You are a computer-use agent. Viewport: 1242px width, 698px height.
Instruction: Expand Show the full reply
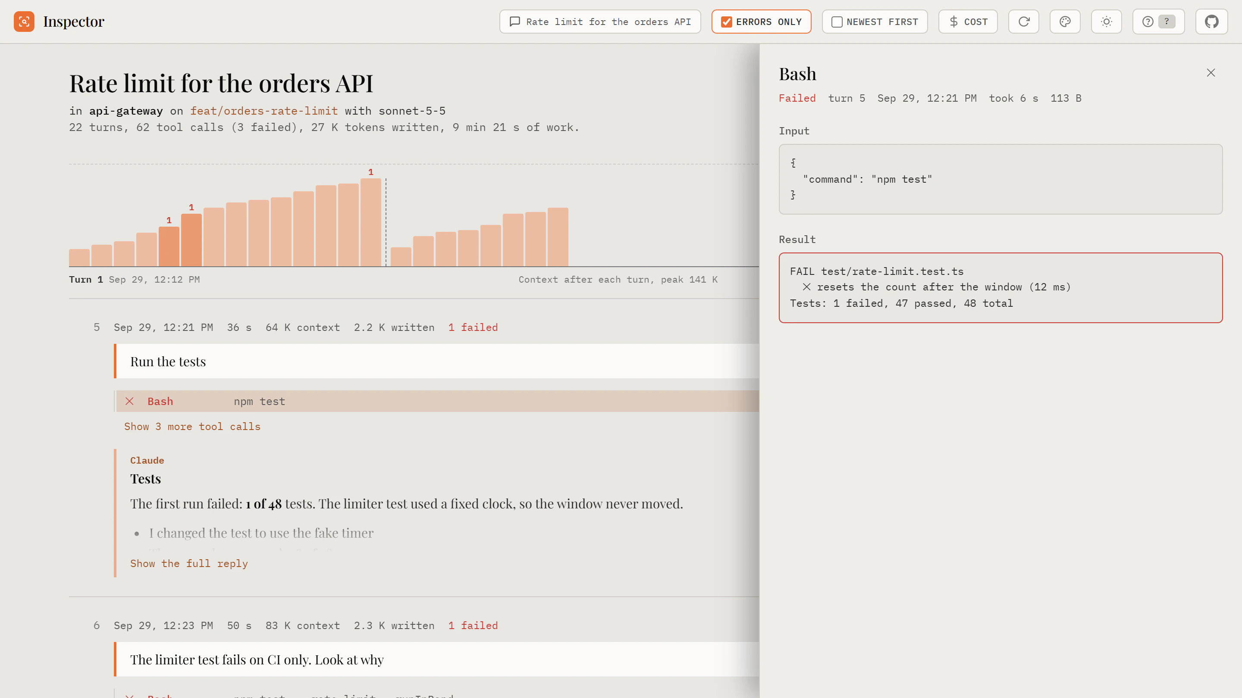tap(189, 564)
